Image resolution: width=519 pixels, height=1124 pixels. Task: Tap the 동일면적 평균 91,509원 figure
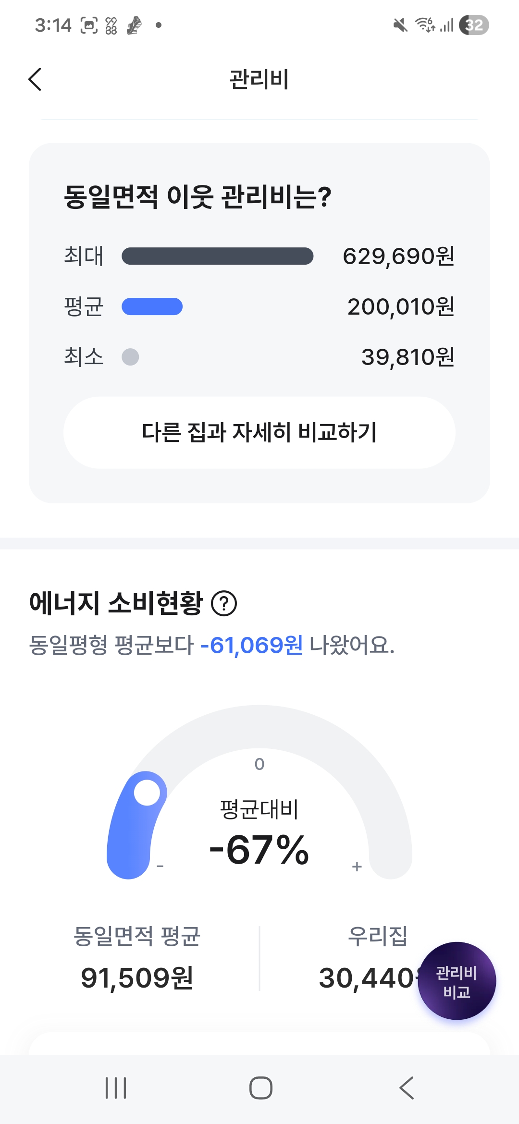[137, 978]
